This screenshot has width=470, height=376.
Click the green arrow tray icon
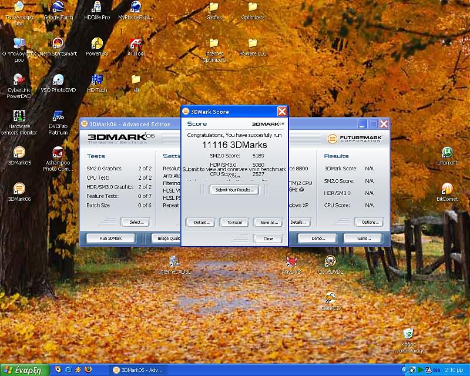click(421, 370)
